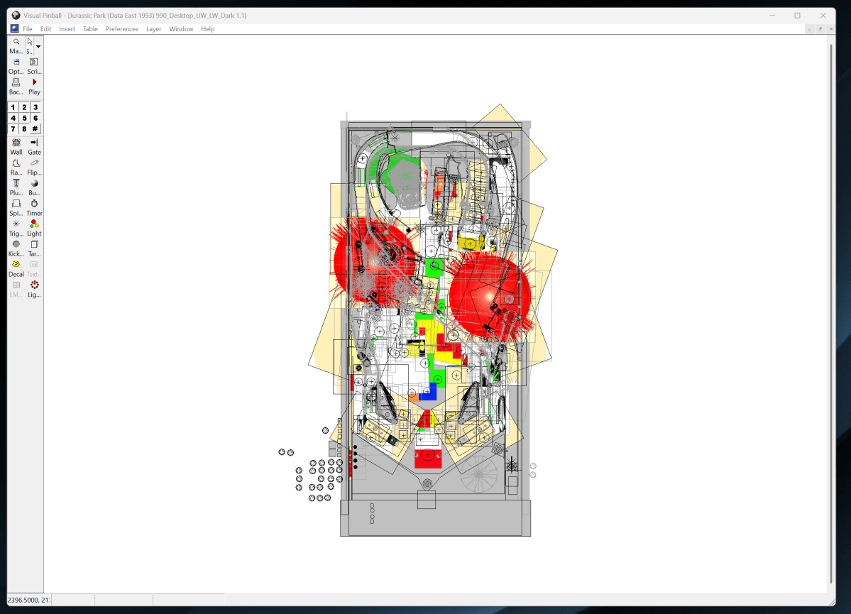Viewport: 851px width, 614px height.
Task: Select the Wall tool
Action: pos(16,146)
